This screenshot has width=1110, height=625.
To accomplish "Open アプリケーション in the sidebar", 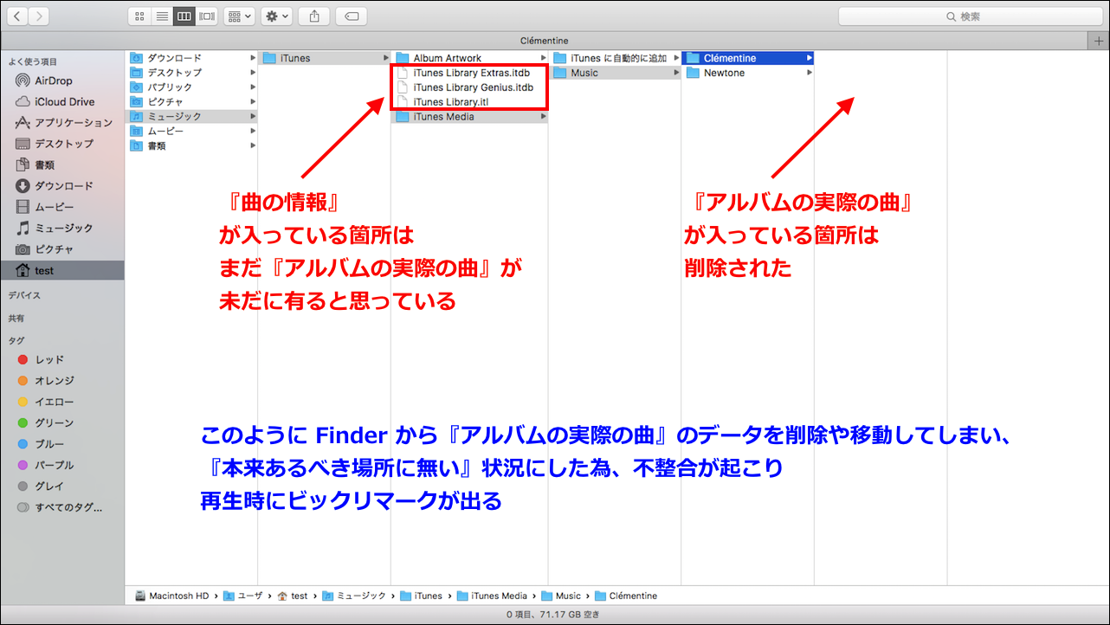I will [x=62, y=123].
